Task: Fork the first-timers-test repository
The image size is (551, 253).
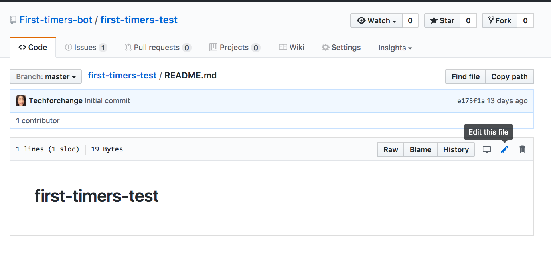Action: coord(500,20)
